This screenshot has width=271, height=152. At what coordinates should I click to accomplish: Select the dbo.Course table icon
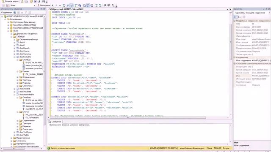17,51
